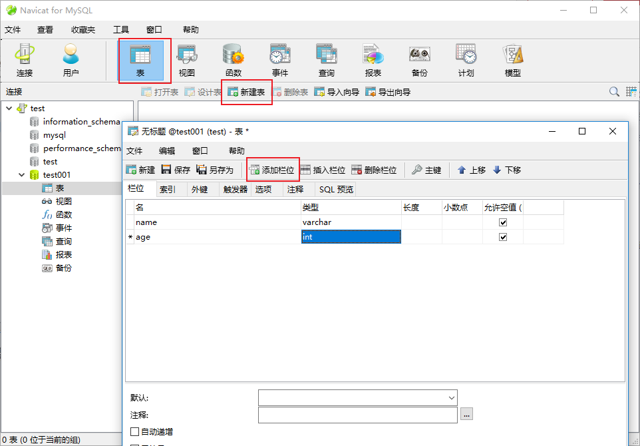This screenshot has width=640, height=446.
Task: Open the 报表 reports toolbar icon
Action: click(373, 61)
